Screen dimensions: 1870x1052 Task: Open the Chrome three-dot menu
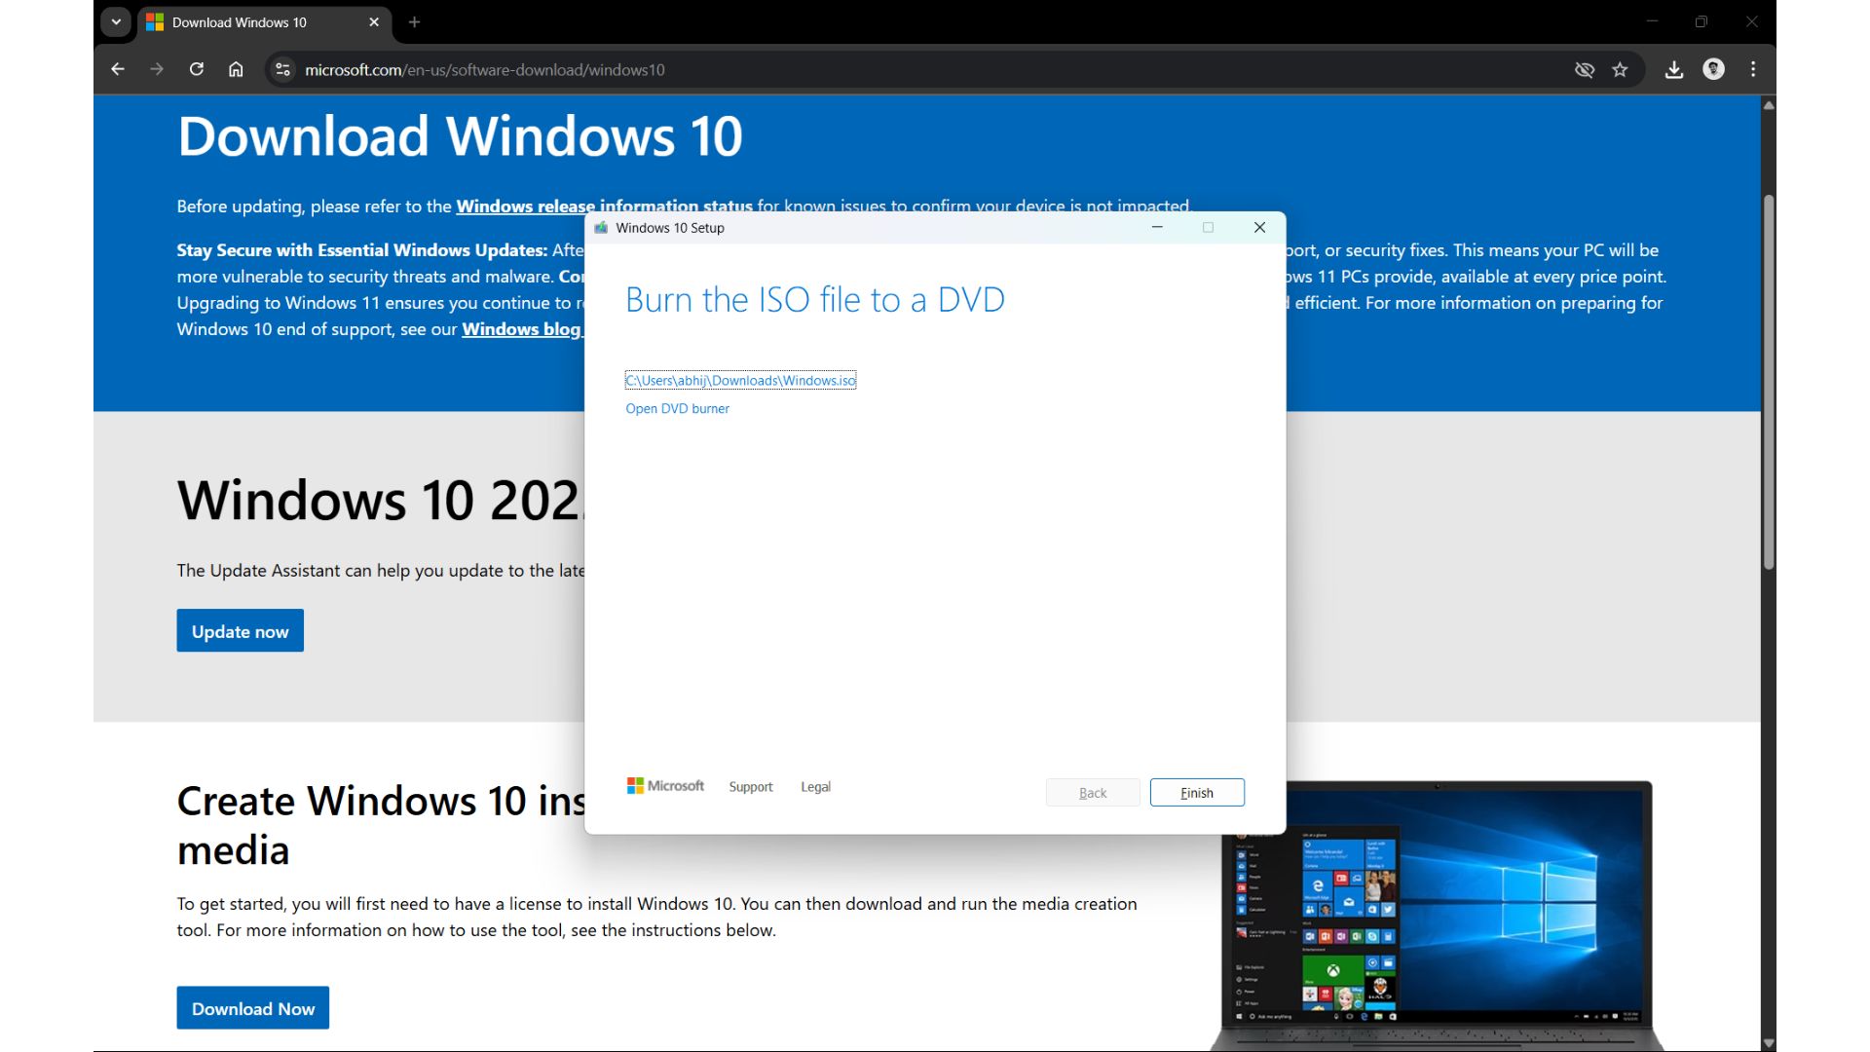1752,69
